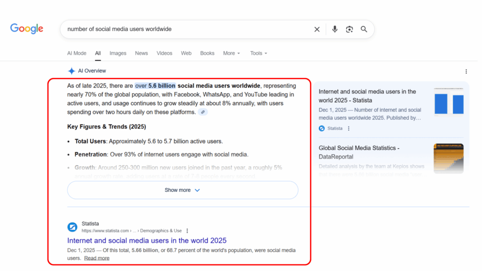Select the Web tab
This screenshot has height=271, width=482.
click(186, 53)
